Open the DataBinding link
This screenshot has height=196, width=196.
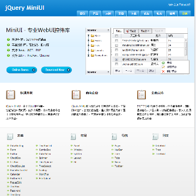click(17, 146)
